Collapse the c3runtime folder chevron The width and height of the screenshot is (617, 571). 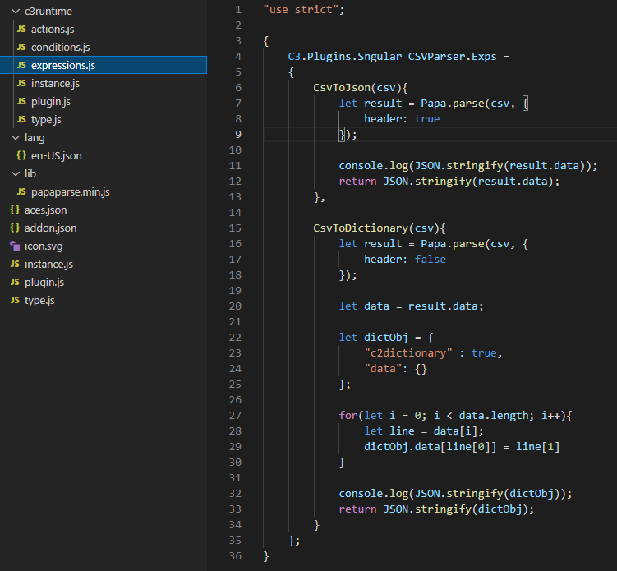(x=16, y=11)
